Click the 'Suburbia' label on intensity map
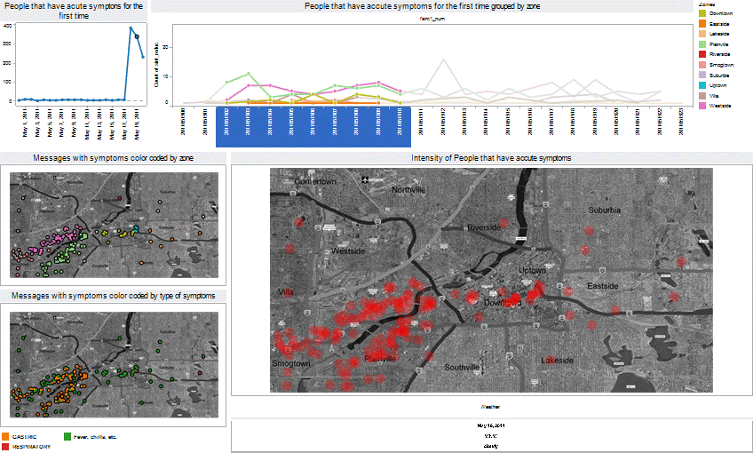The height and width of the screenshot is (453, 753). coord(605,210)
